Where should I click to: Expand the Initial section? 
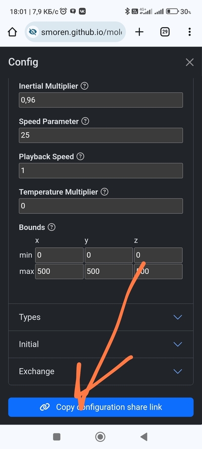coord(100,344)
